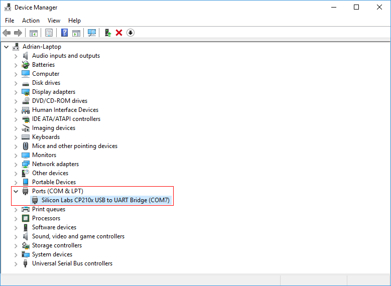The image size is (391, 286).
Task: Click the Adrian-Laptop computer icon
Action: point(16,46)
